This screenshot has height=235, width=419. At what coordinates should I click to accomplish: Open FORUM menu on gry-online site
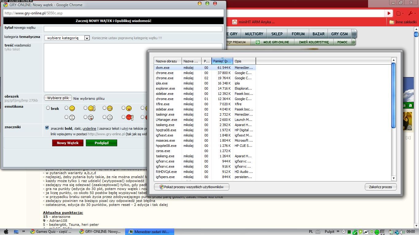[x=298, y=34]
